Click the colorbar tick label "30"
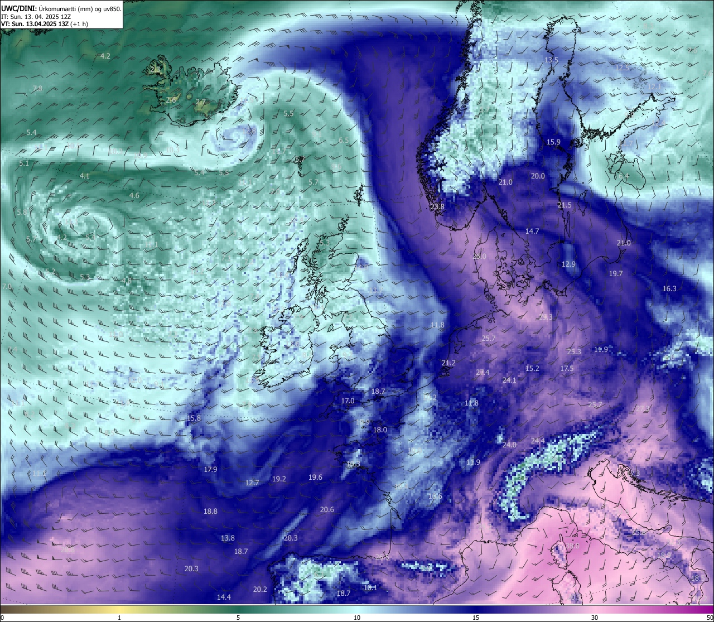 595,618
